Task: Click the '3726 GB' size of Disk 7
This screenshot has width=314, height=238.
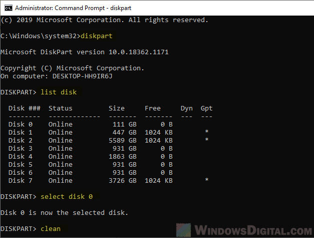Action: tap(123, 181)
